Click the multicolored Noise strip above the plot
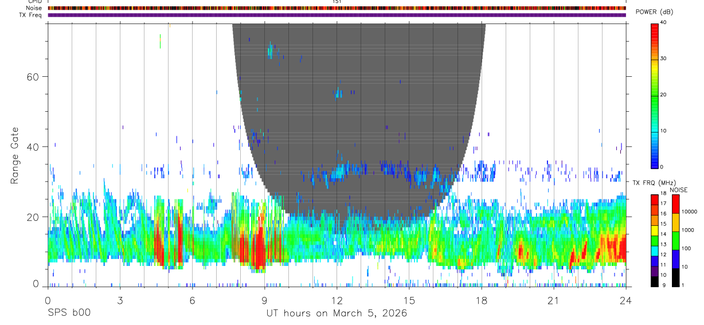Viewport: 704px width, 325px height. [x=337, y=8]
